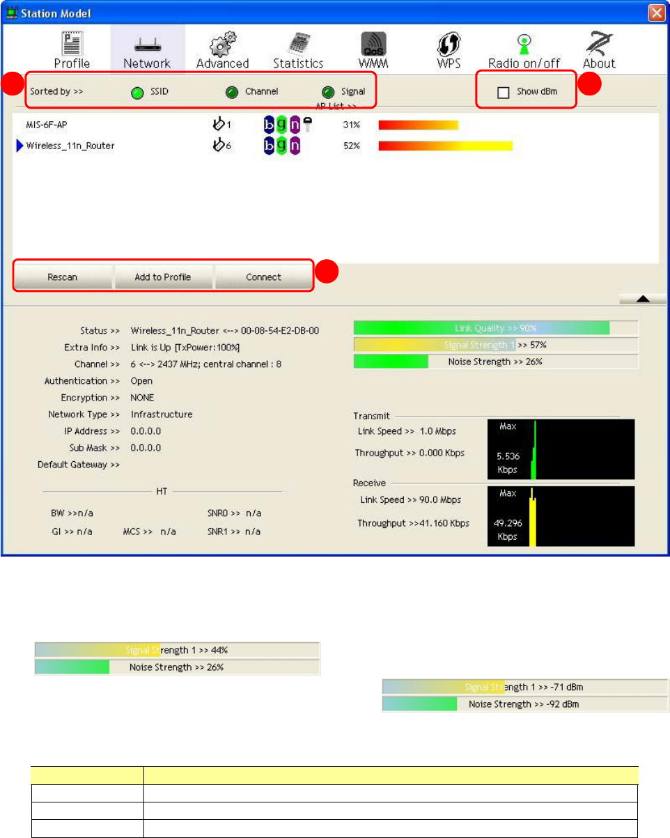
Task: Click the Receive throughput graph
Action: point(561,516)
